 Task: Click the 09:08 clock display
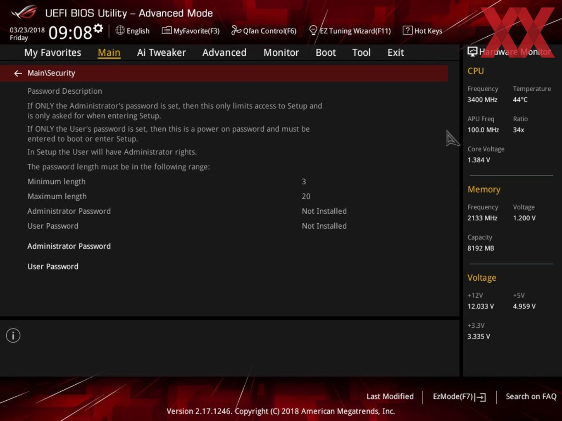click(x=70, y=33)
